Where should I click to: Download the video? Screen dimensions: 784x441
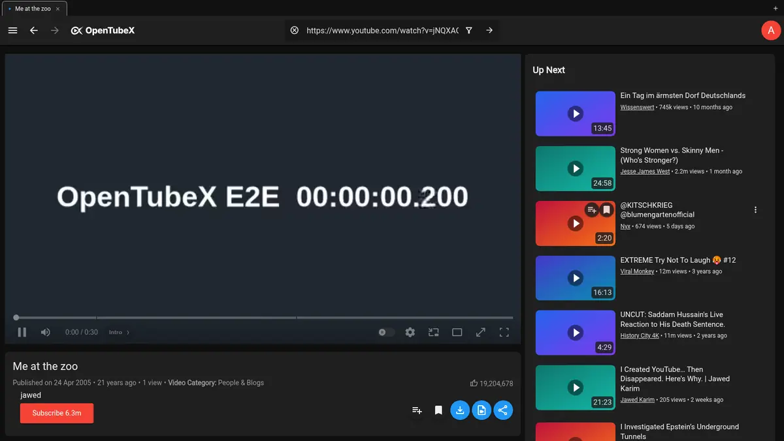click(460, 410)
